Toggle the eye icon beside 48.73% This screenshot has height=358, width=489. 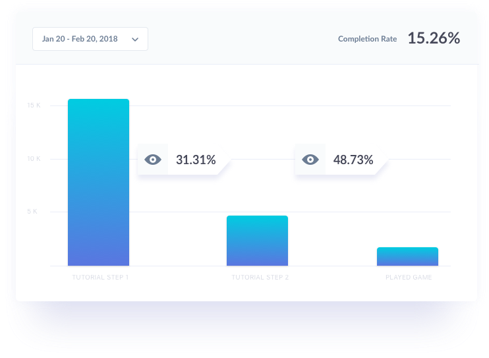click(x=310, y=160)
